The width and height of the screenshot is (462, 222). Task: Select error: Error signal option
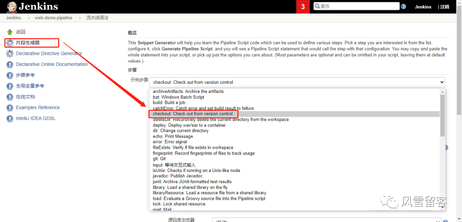(295, 142)
